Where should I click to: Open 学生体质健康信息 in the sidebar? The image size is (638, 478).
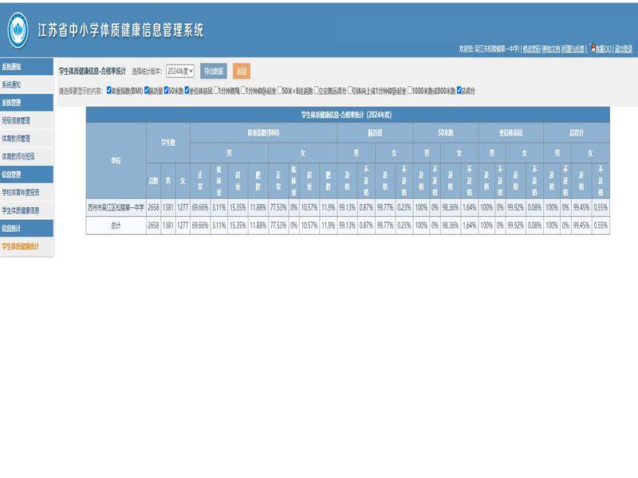click(x=20, y=210)
